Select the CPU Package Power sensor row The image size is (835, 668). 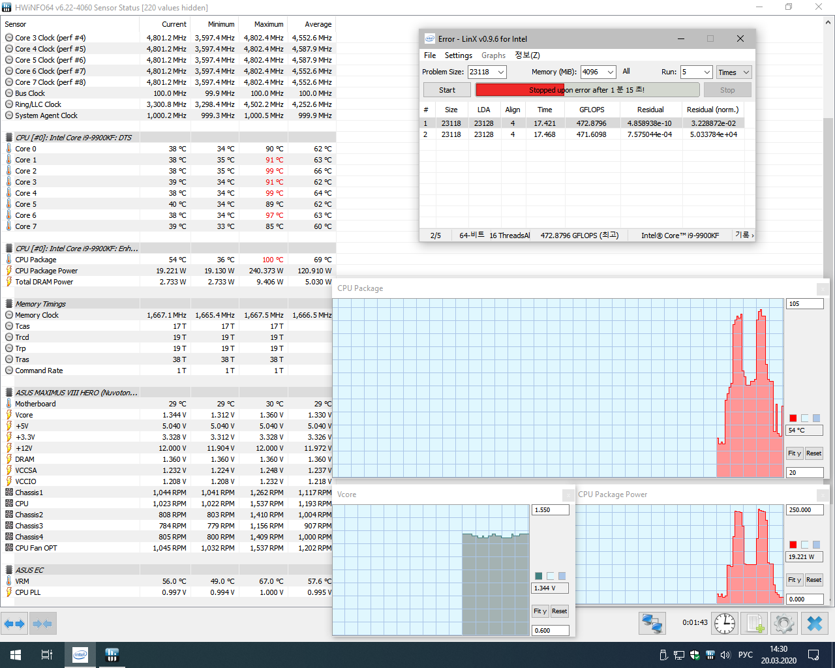point(169,271)
